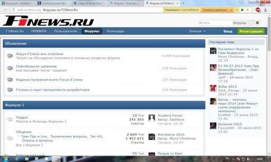Viewport: 271px width, 162px height.
Task: Click the Вход login link
Action: (228, 31)
